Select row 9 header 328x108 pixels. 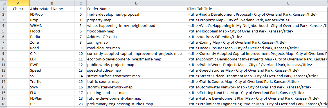click(x=3, y=54)
